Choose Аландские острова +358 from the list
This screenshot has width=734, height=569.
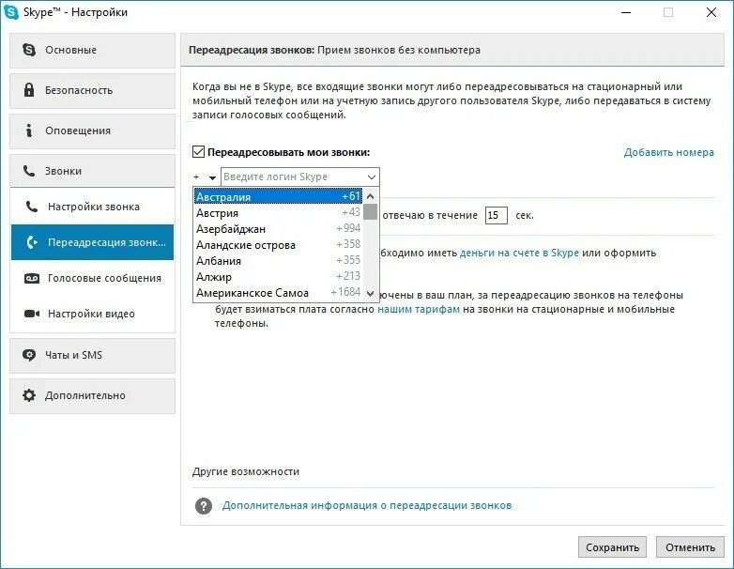(x=278, y=244)
